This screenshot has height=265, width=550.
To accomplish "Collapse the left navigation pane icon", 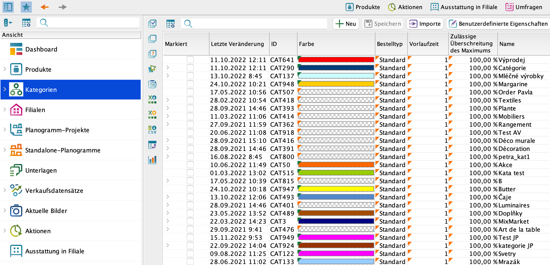I will tap(8, 23).
